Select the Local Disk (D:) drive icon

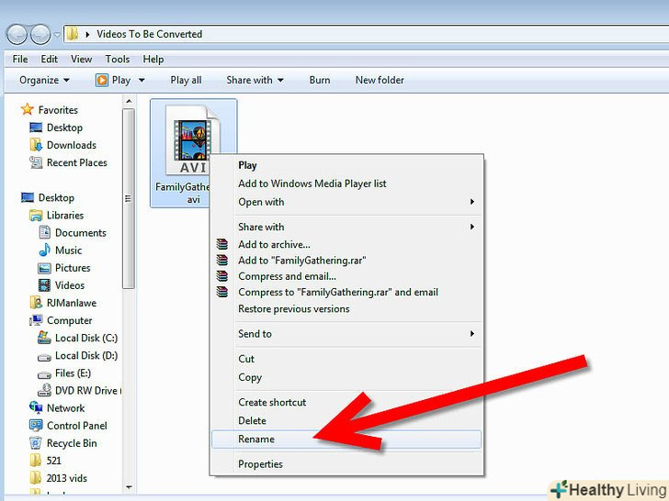tap(44, 357)
